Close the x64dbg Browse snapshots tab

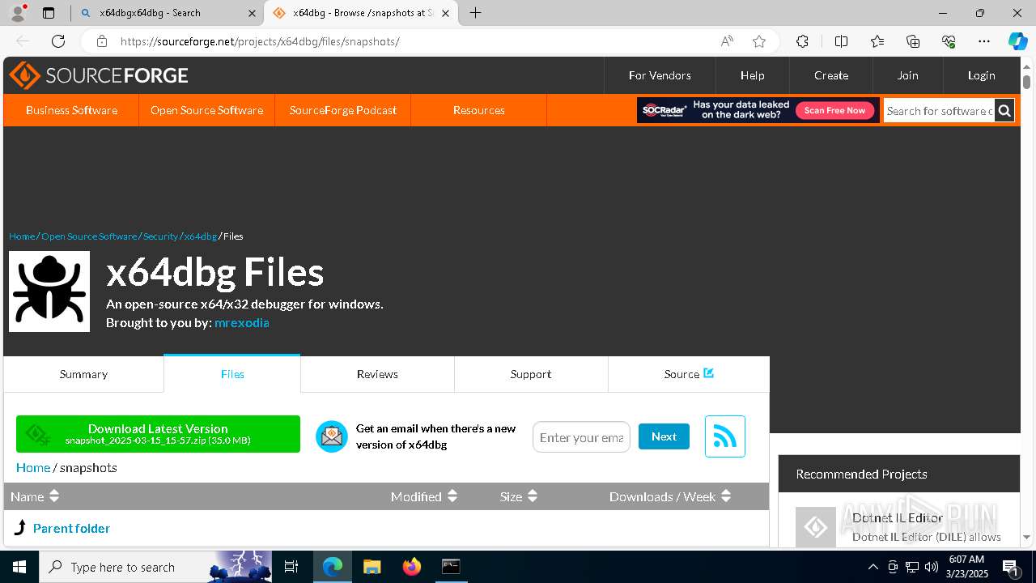point(445,13)
